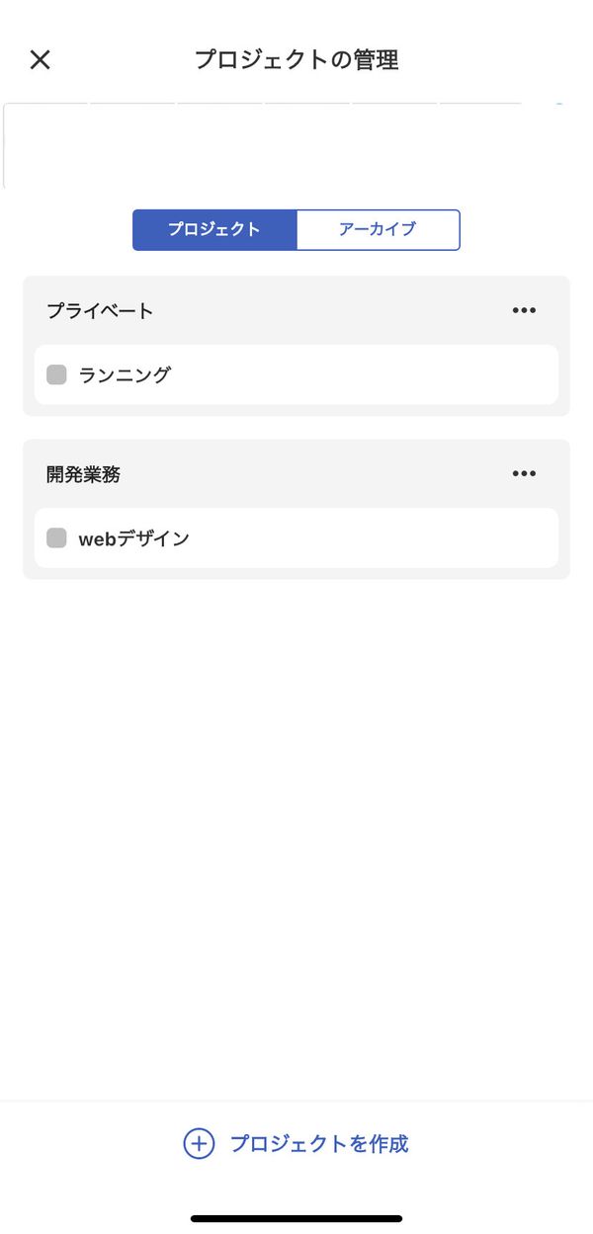Click the プロジェクトの管理 title text
The height and width of the screenshot is (1234, 593).
296,59
